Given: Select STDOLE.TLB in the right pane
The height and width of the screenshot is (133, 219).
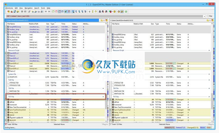Looking at the screenshot, I should point(119,83).
